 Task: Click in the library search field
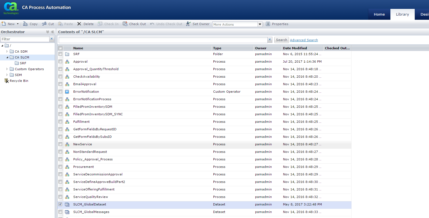pyautogui.click(x=163, y=40)
